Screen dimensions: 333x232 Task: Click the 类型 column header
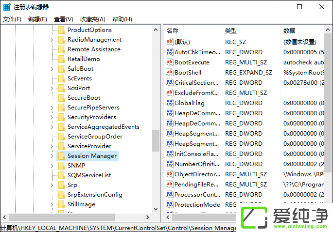(x=231, y=31)
